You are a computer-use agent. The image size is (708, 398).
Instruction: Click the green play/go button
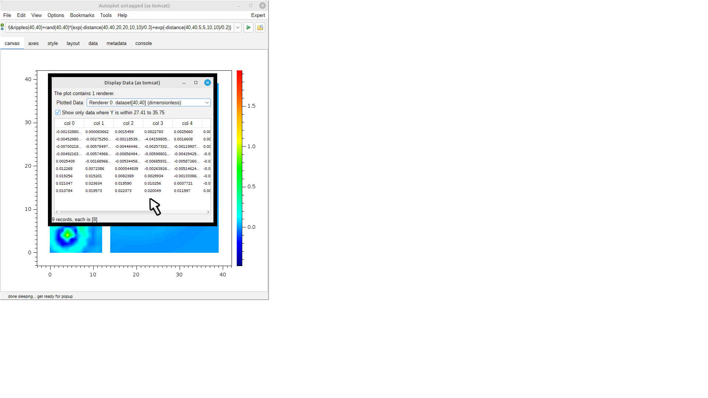pyautogui.click(x=249, y=28)
